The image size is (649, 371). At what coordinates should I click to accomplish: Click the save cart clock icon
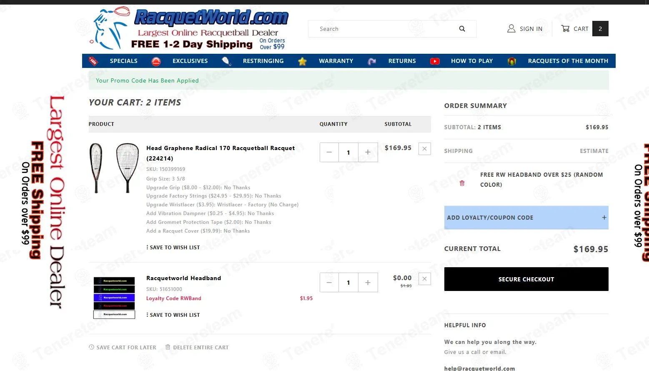click(91, 347)
